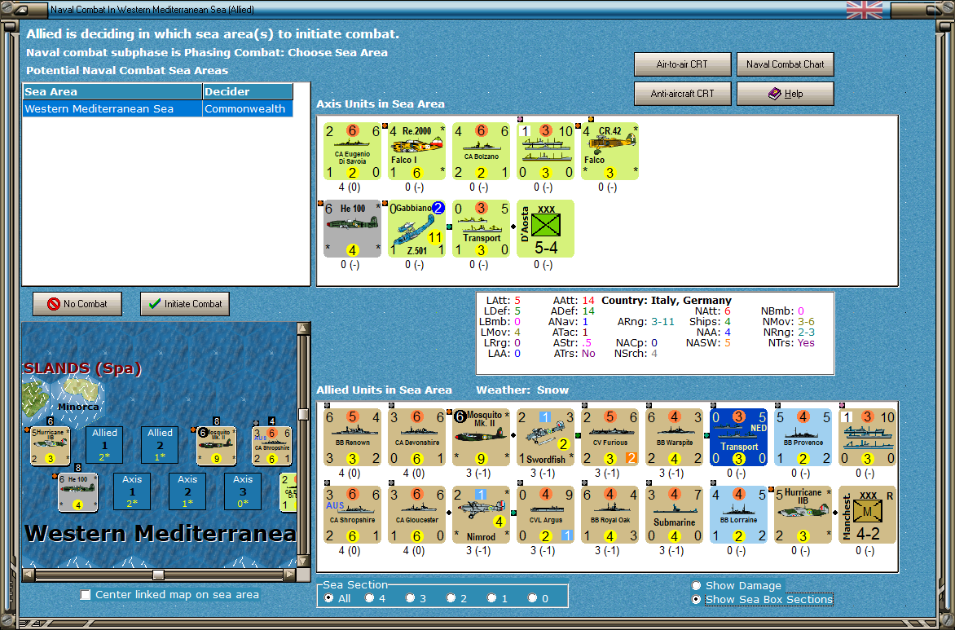Click the Initiate Combat button
The image size is (955, 630).
click(x=184, y=304)
